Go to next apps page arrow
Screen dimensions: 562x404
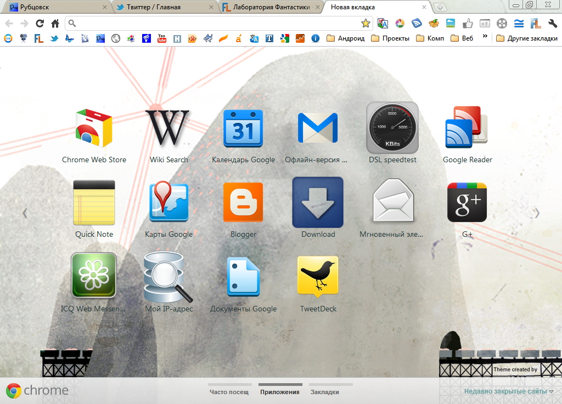click(537, 213)
